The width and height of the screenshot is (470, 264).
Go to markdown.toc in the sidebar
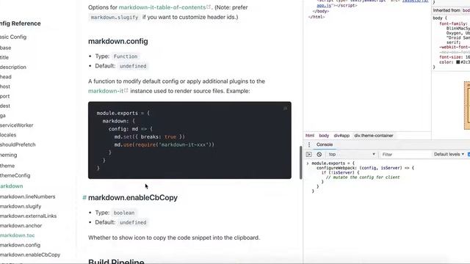coord(18,235)
